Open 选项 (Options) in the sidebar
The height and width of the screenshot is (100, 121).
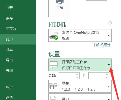tap(9, 97)
